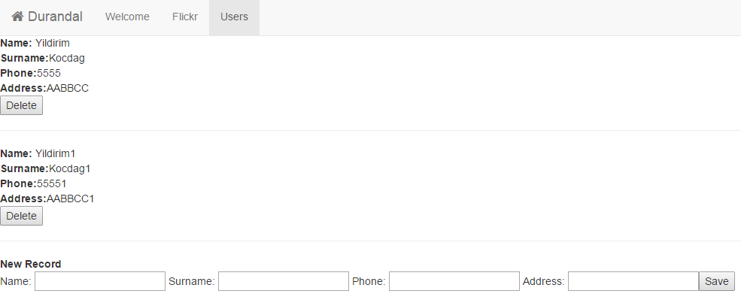Save the new record
This screenshot has width=741, height=303.
(x=716, y=281)
